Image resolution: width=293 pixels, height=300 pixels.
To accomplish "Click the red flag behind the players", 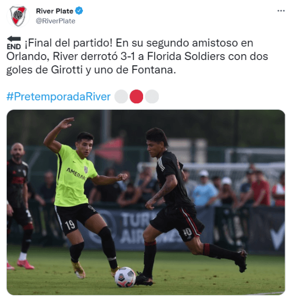I will [110, 149].
